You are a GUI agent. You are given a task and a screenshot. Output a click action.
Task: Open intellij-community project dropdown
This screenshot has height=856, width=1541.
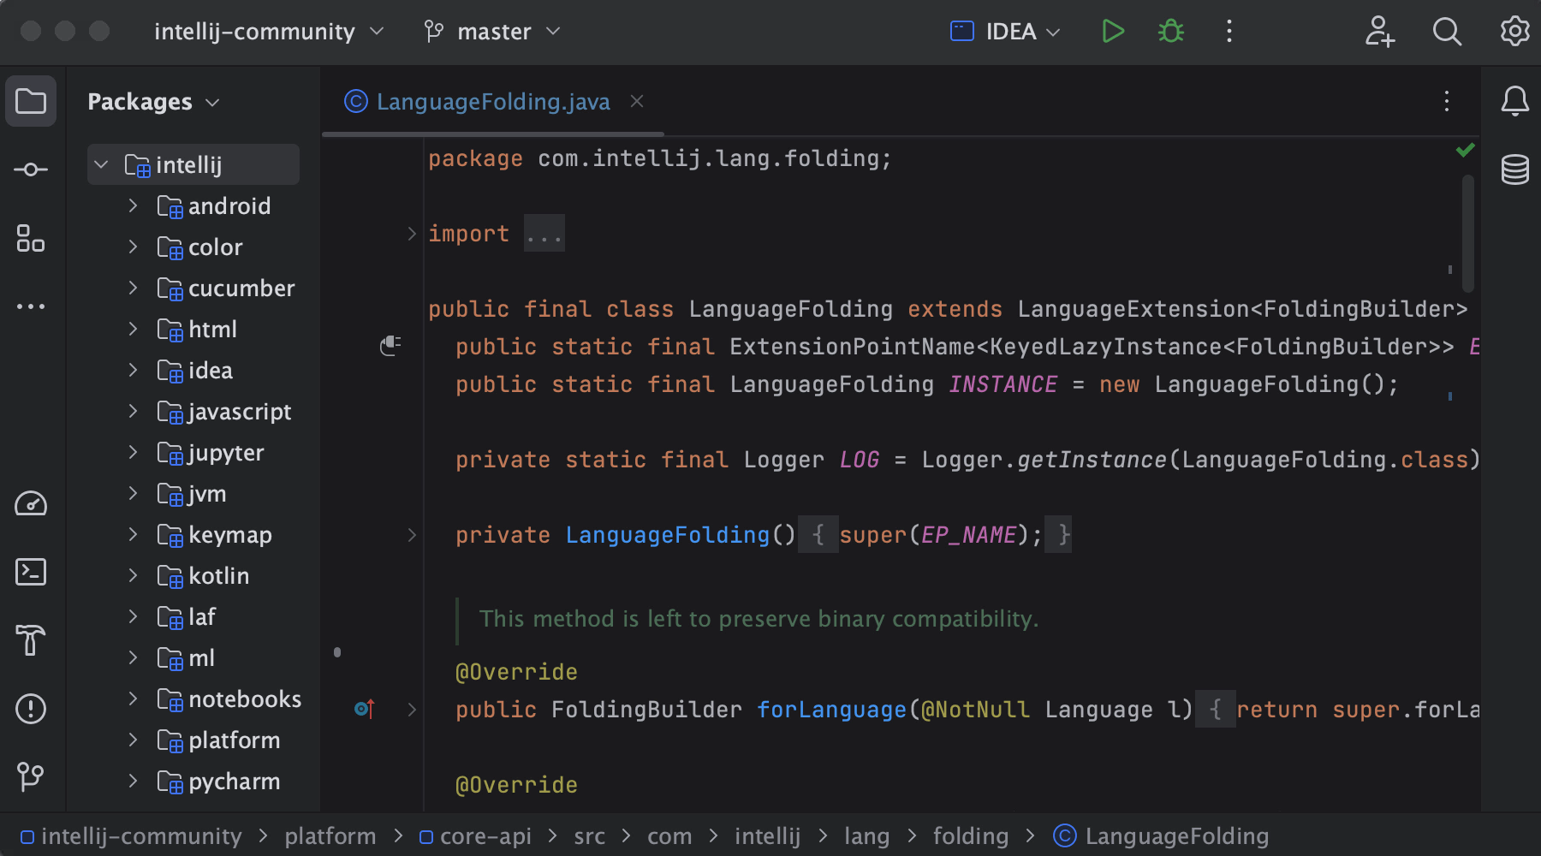coord(269,32)
